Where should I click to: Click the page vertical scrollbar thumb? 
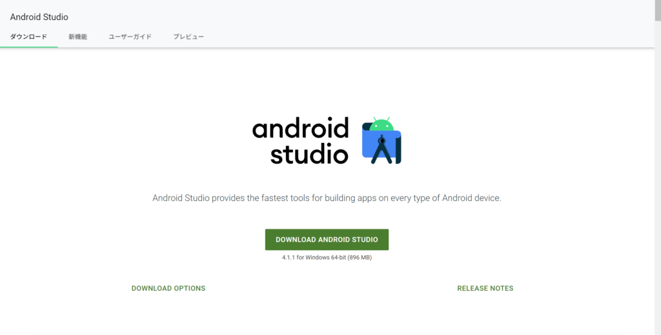coord(658,10)
